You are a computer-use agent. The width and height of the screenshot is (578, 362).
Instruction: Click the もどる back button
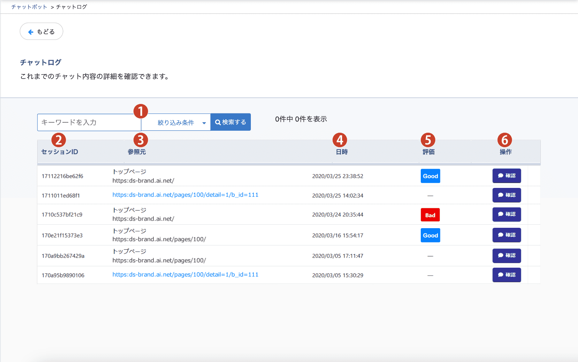41,31
